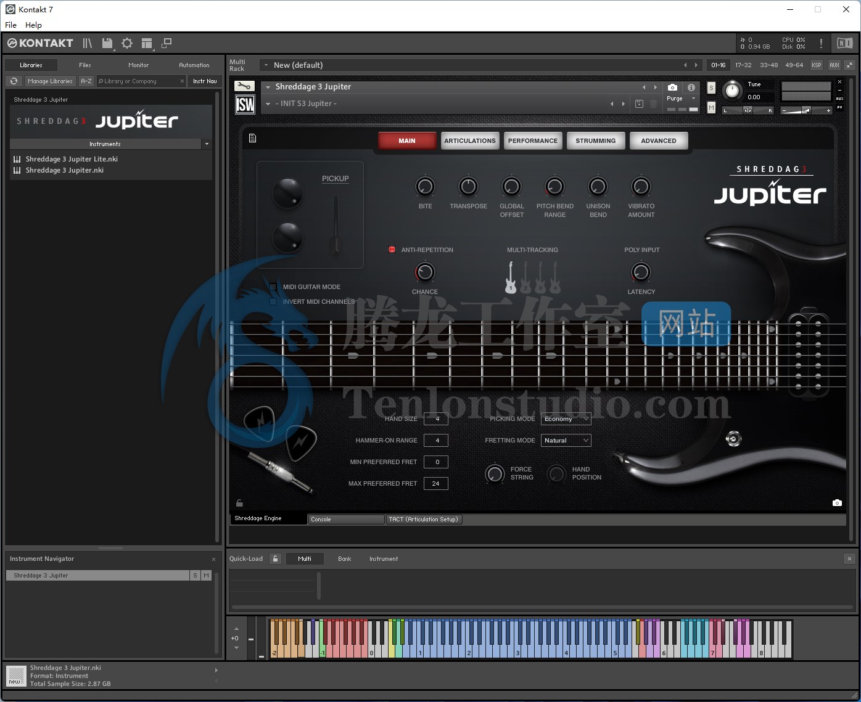Toggle AUX sends panel button
Image resolution: width=861 pixels, height=702 pixels.
tap(834, 65)
